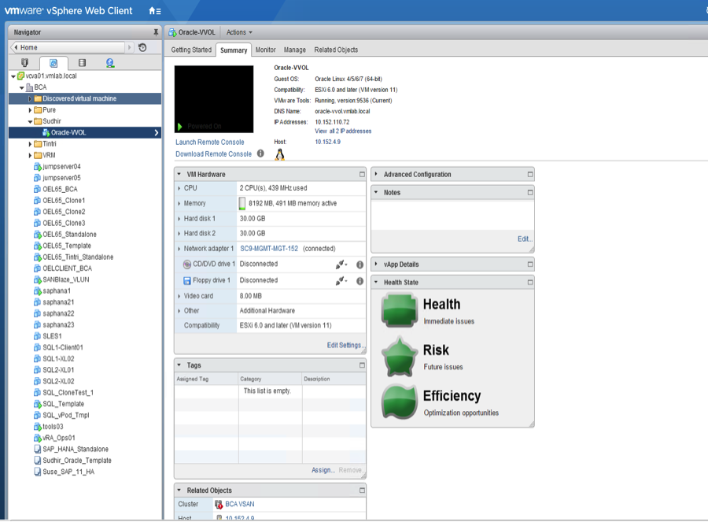Open host 10.152.4.9 link
Image resolution: width=708 pixels, height=522 pixels.
click(328, 142)
